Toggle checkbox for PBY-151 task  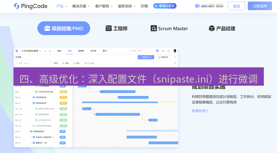pos(36,120)
